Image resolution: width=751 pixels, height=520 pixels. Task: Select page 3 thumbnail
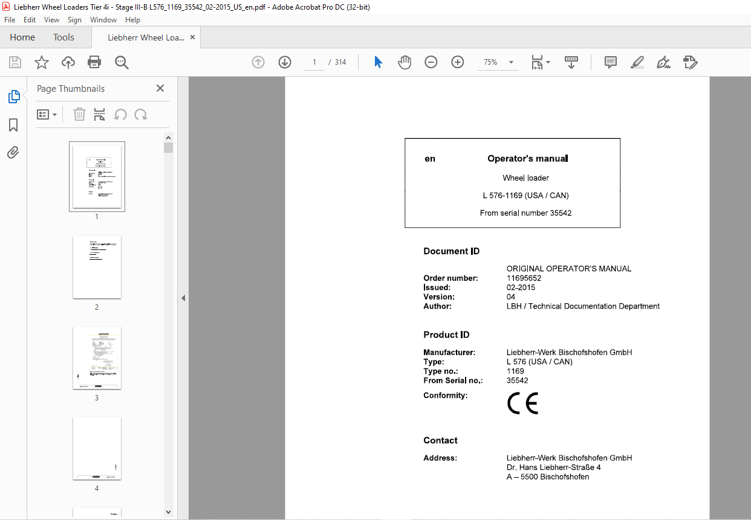[97, 358]
